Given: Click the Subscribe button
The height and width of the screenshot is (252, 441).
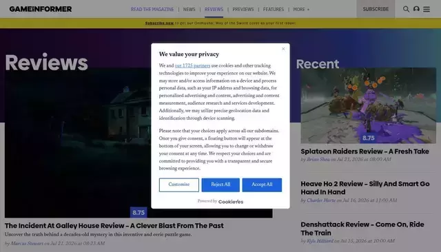Looking at the screenshot, I should pos(376,9).
